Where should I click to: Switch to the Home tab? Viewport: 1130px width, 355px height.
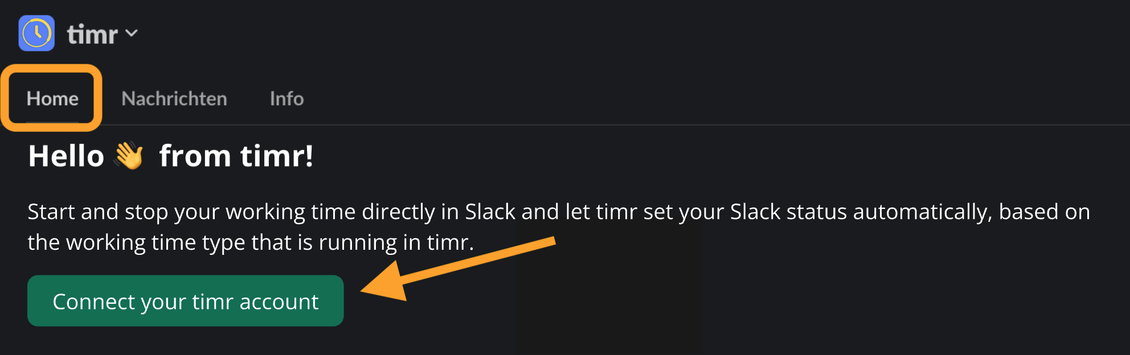(52, 98)
